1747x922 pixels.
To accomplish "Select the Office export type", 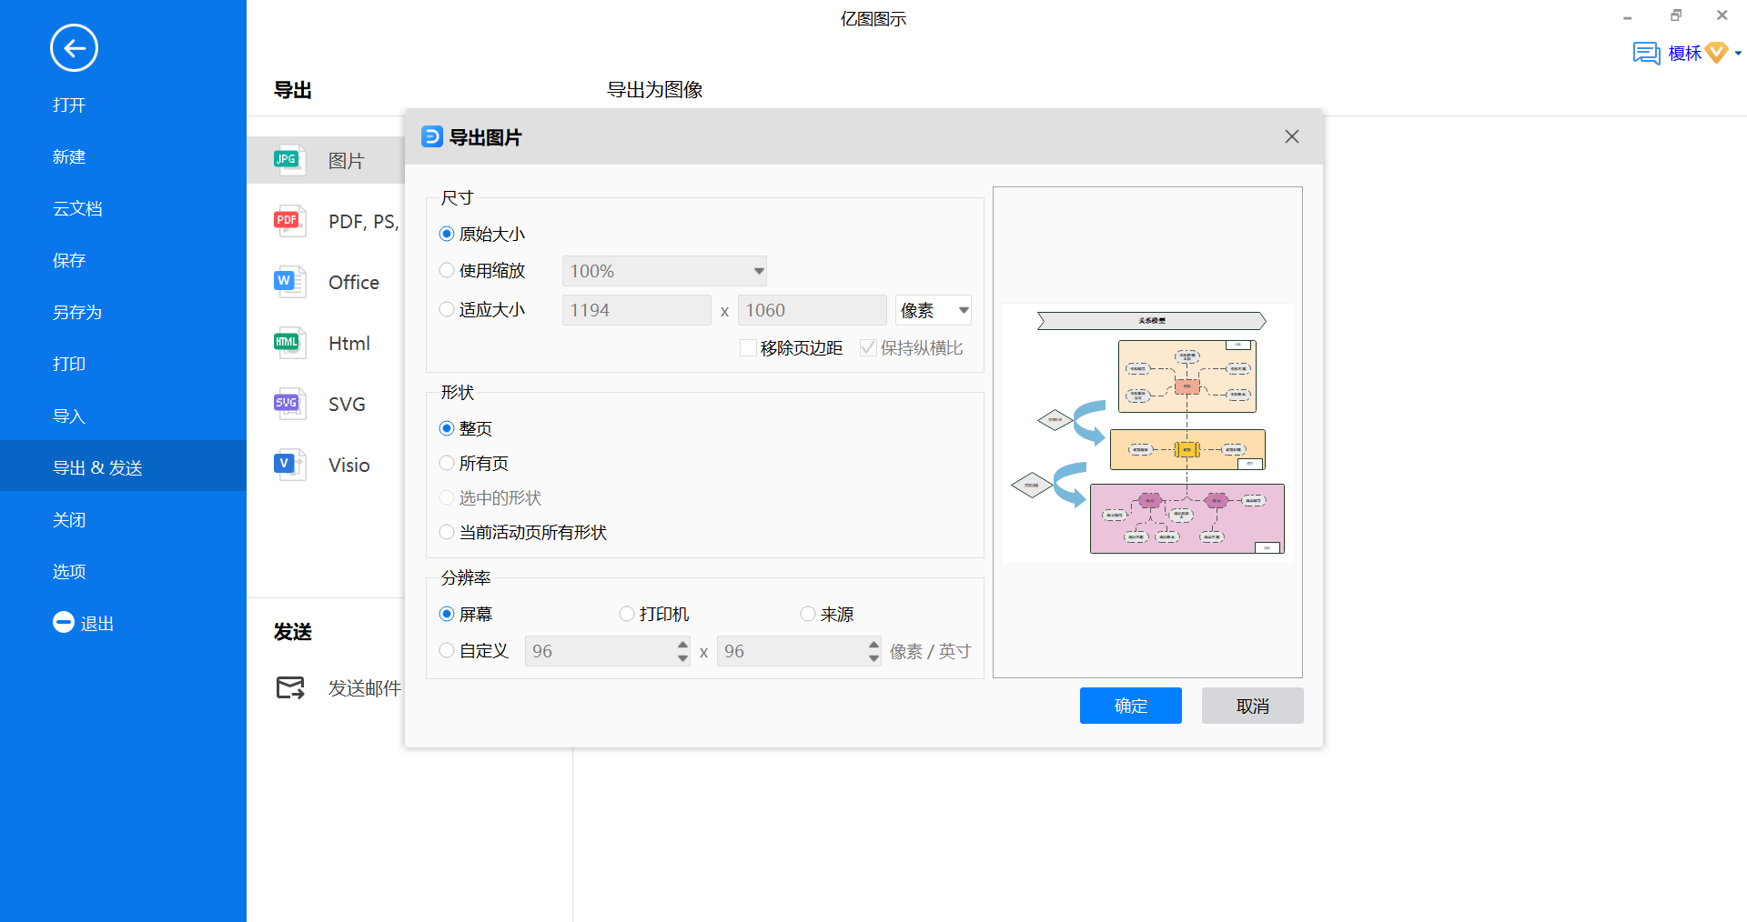I will (x=354, y=283).
